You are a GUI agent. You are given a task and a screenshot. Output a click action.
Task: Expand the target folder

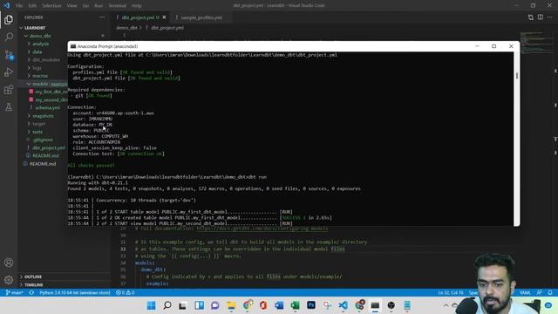38,124
